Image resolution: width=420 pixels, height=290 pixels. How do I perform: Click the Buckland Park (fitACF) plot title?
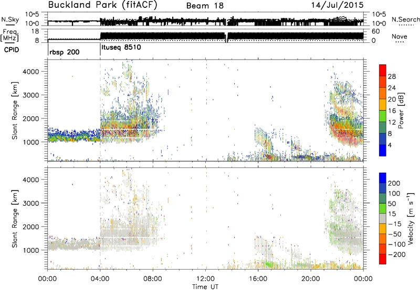(102, 5)
